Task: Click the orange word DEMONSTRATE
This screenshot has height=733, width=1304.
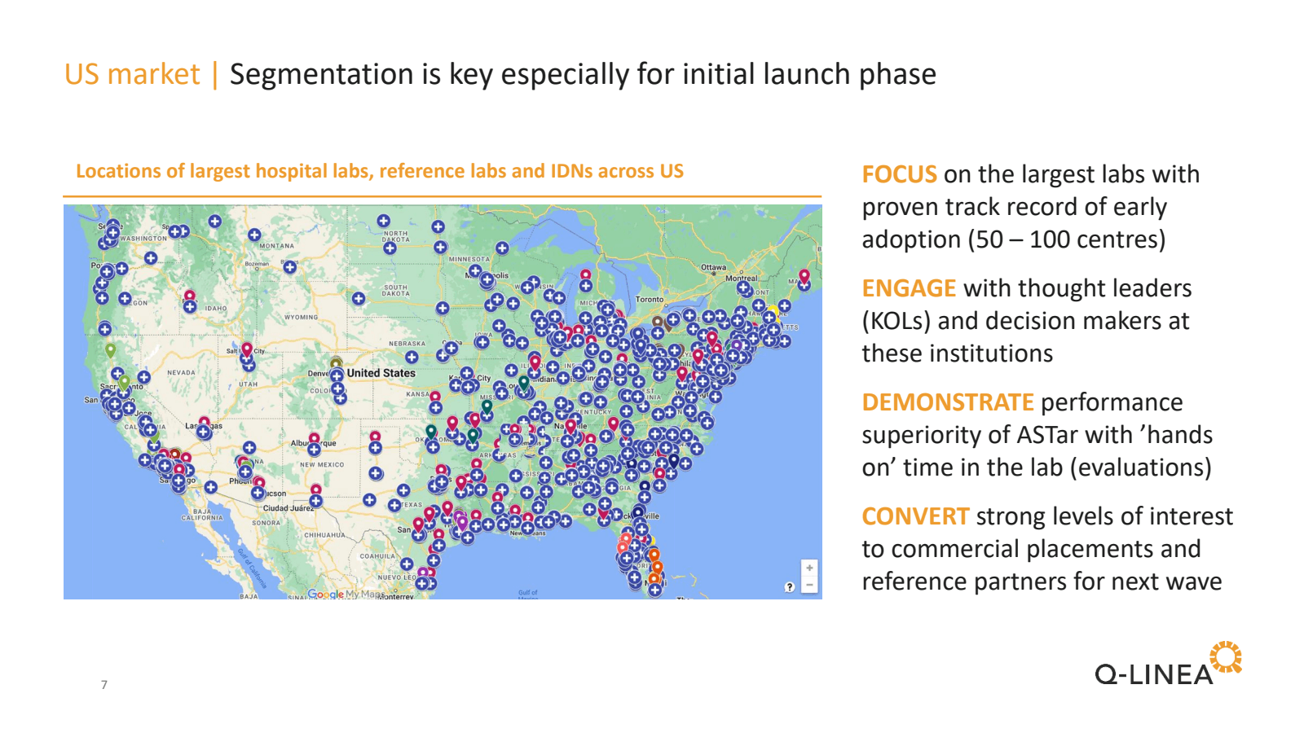Action: coord(948,402)
